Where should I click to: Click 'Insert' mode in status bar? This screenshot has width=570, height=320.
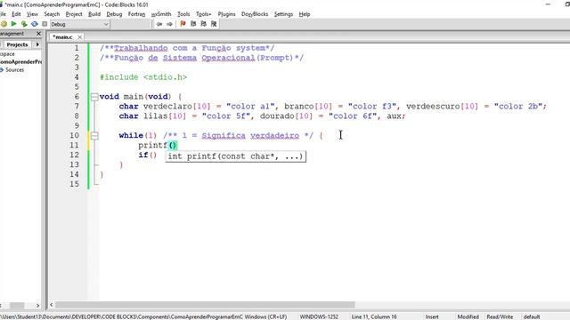coord(432,316)
